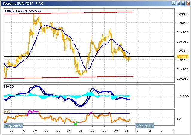Select the RSI indicator label
The image size is (191, 135).
click(x=7, y=111)
